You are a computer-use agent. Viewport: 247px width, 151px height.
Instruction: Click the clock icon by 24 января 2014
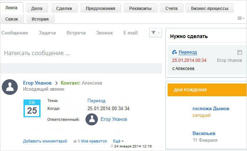point(112,146)
